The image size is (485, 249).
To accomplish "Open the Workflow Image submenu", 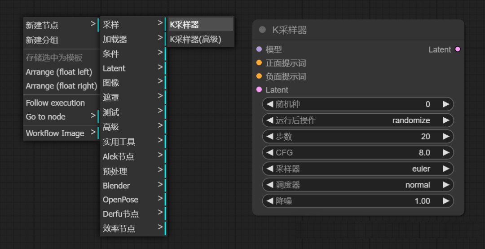I will 61,133.
